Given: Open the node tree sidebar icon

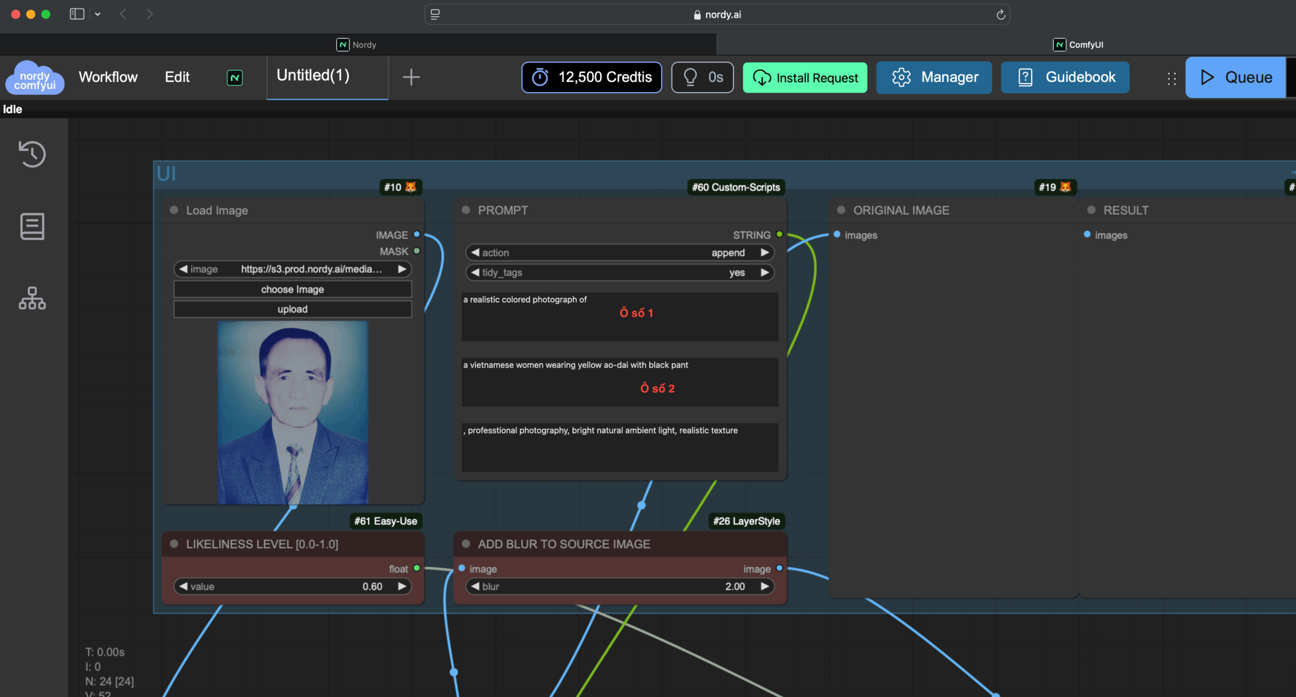Looking at the screenshot, I should tap(32, 298).
